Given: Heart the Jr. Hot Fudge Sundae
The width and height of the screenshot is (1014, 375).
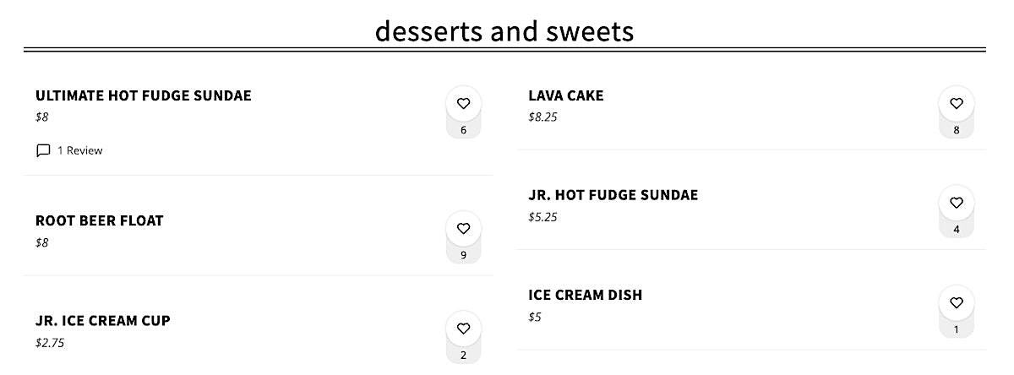Looking at the screenshot, I should (x=956, y=203).
